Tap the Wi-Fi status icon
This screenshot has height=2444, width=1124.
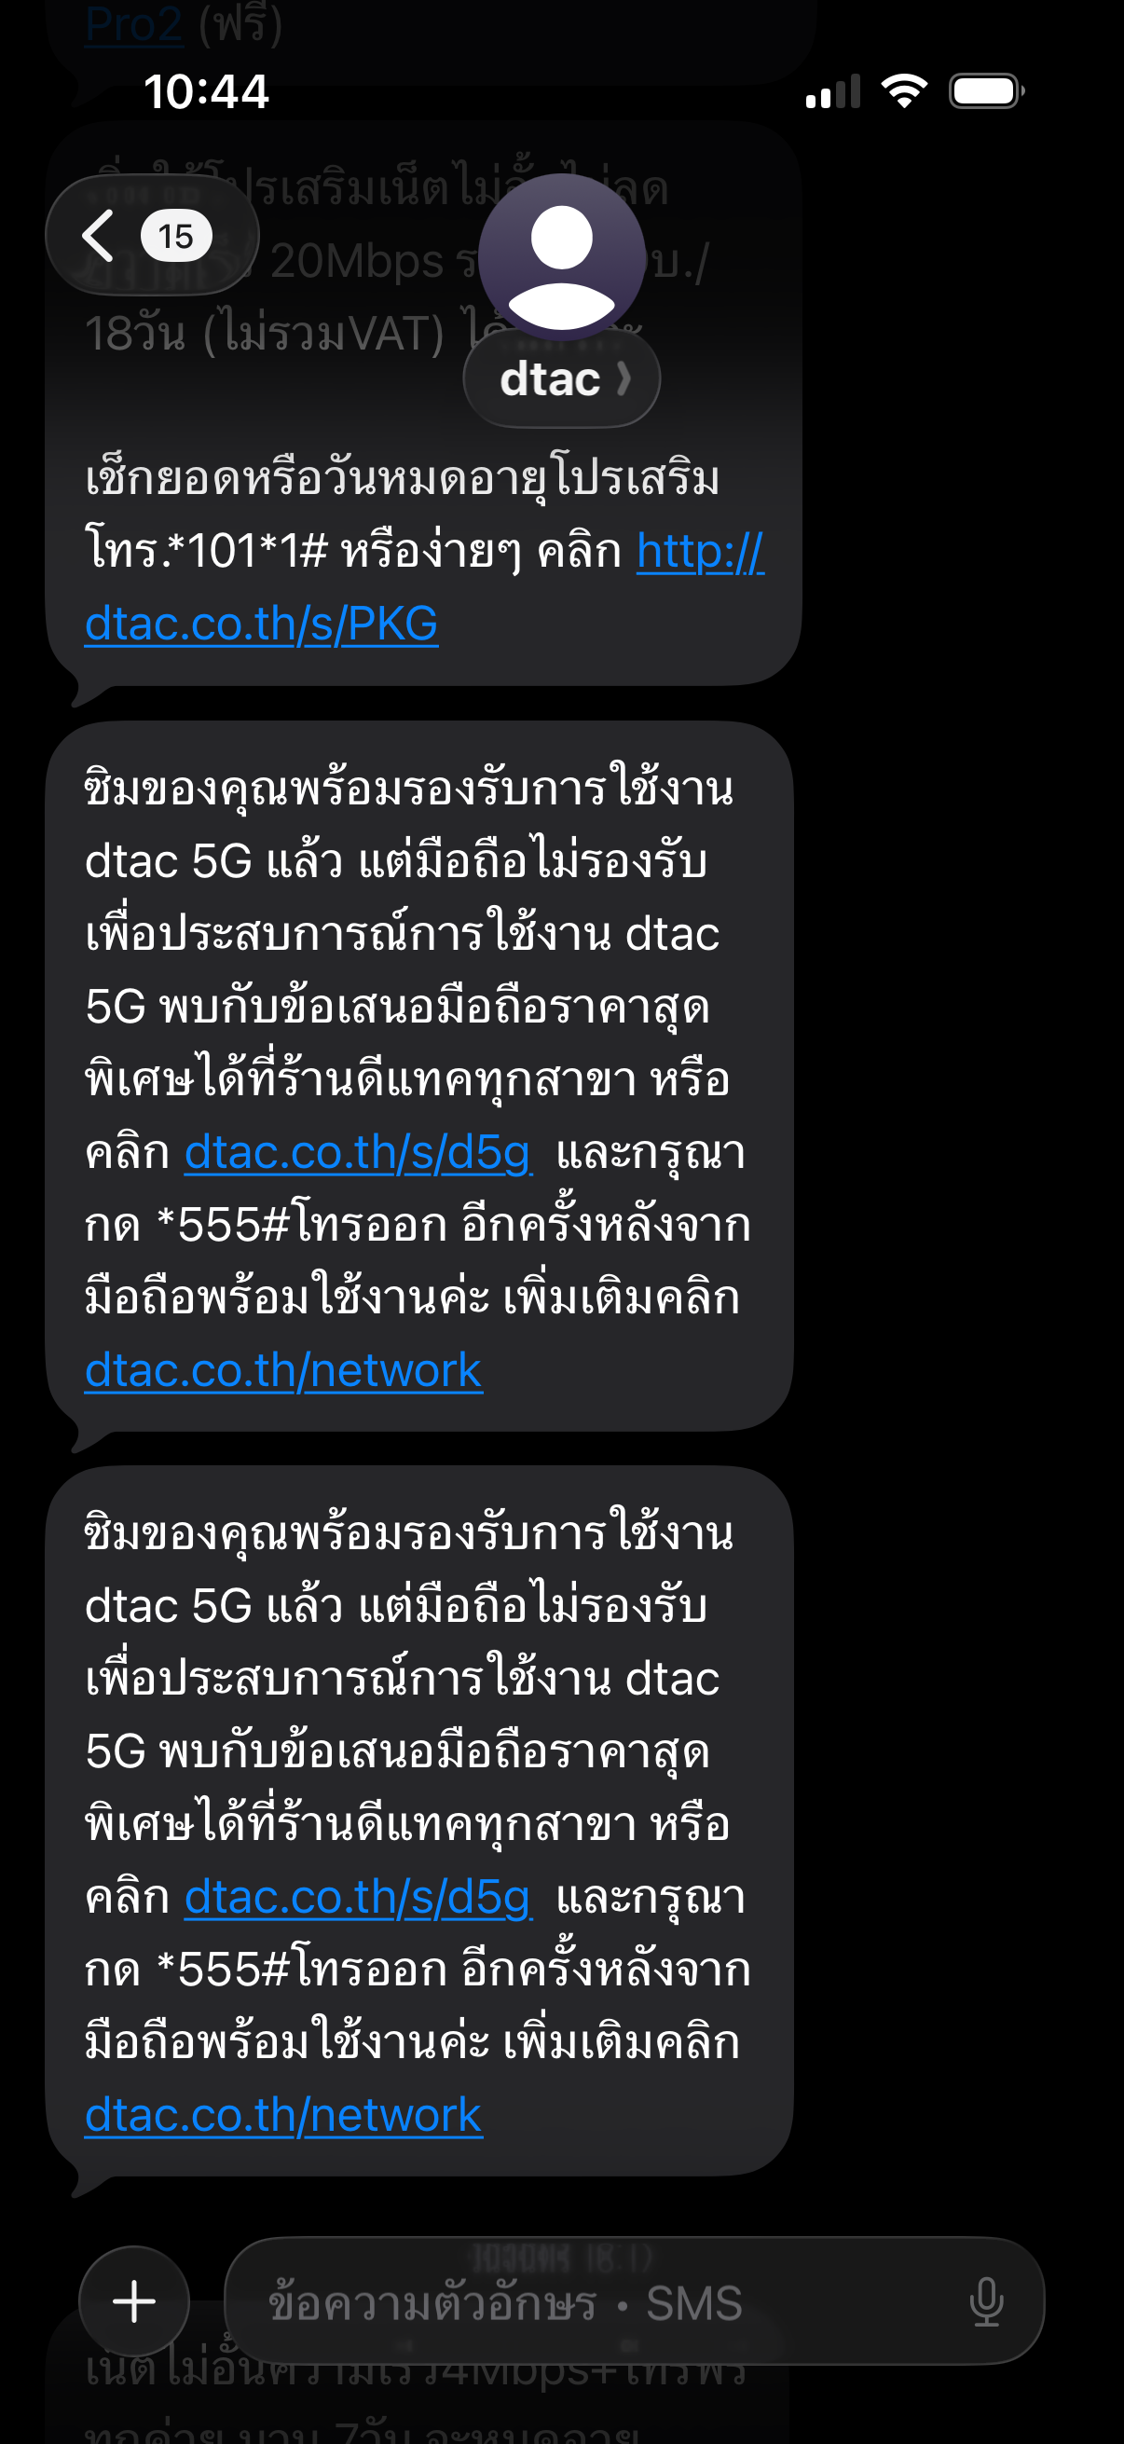(x=904, y=91)
